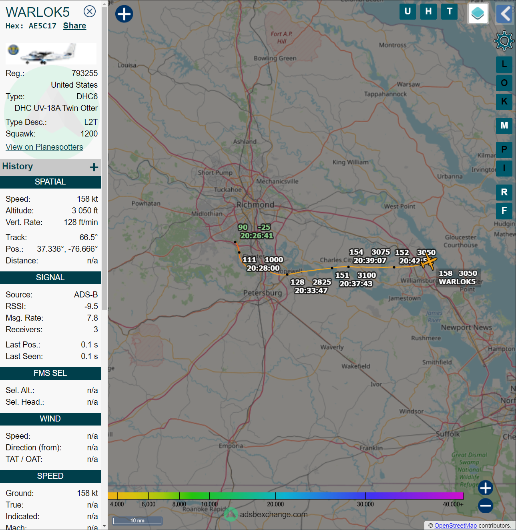Toggle the U map filter button
The width and height of the screenshot is (516, 530).
[x=408, y=11]
